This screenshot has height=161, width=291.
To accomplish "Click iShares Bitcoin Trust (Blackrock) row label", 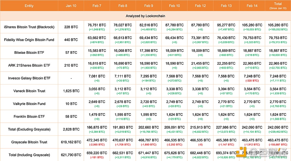I will click(x=29, y=27).
